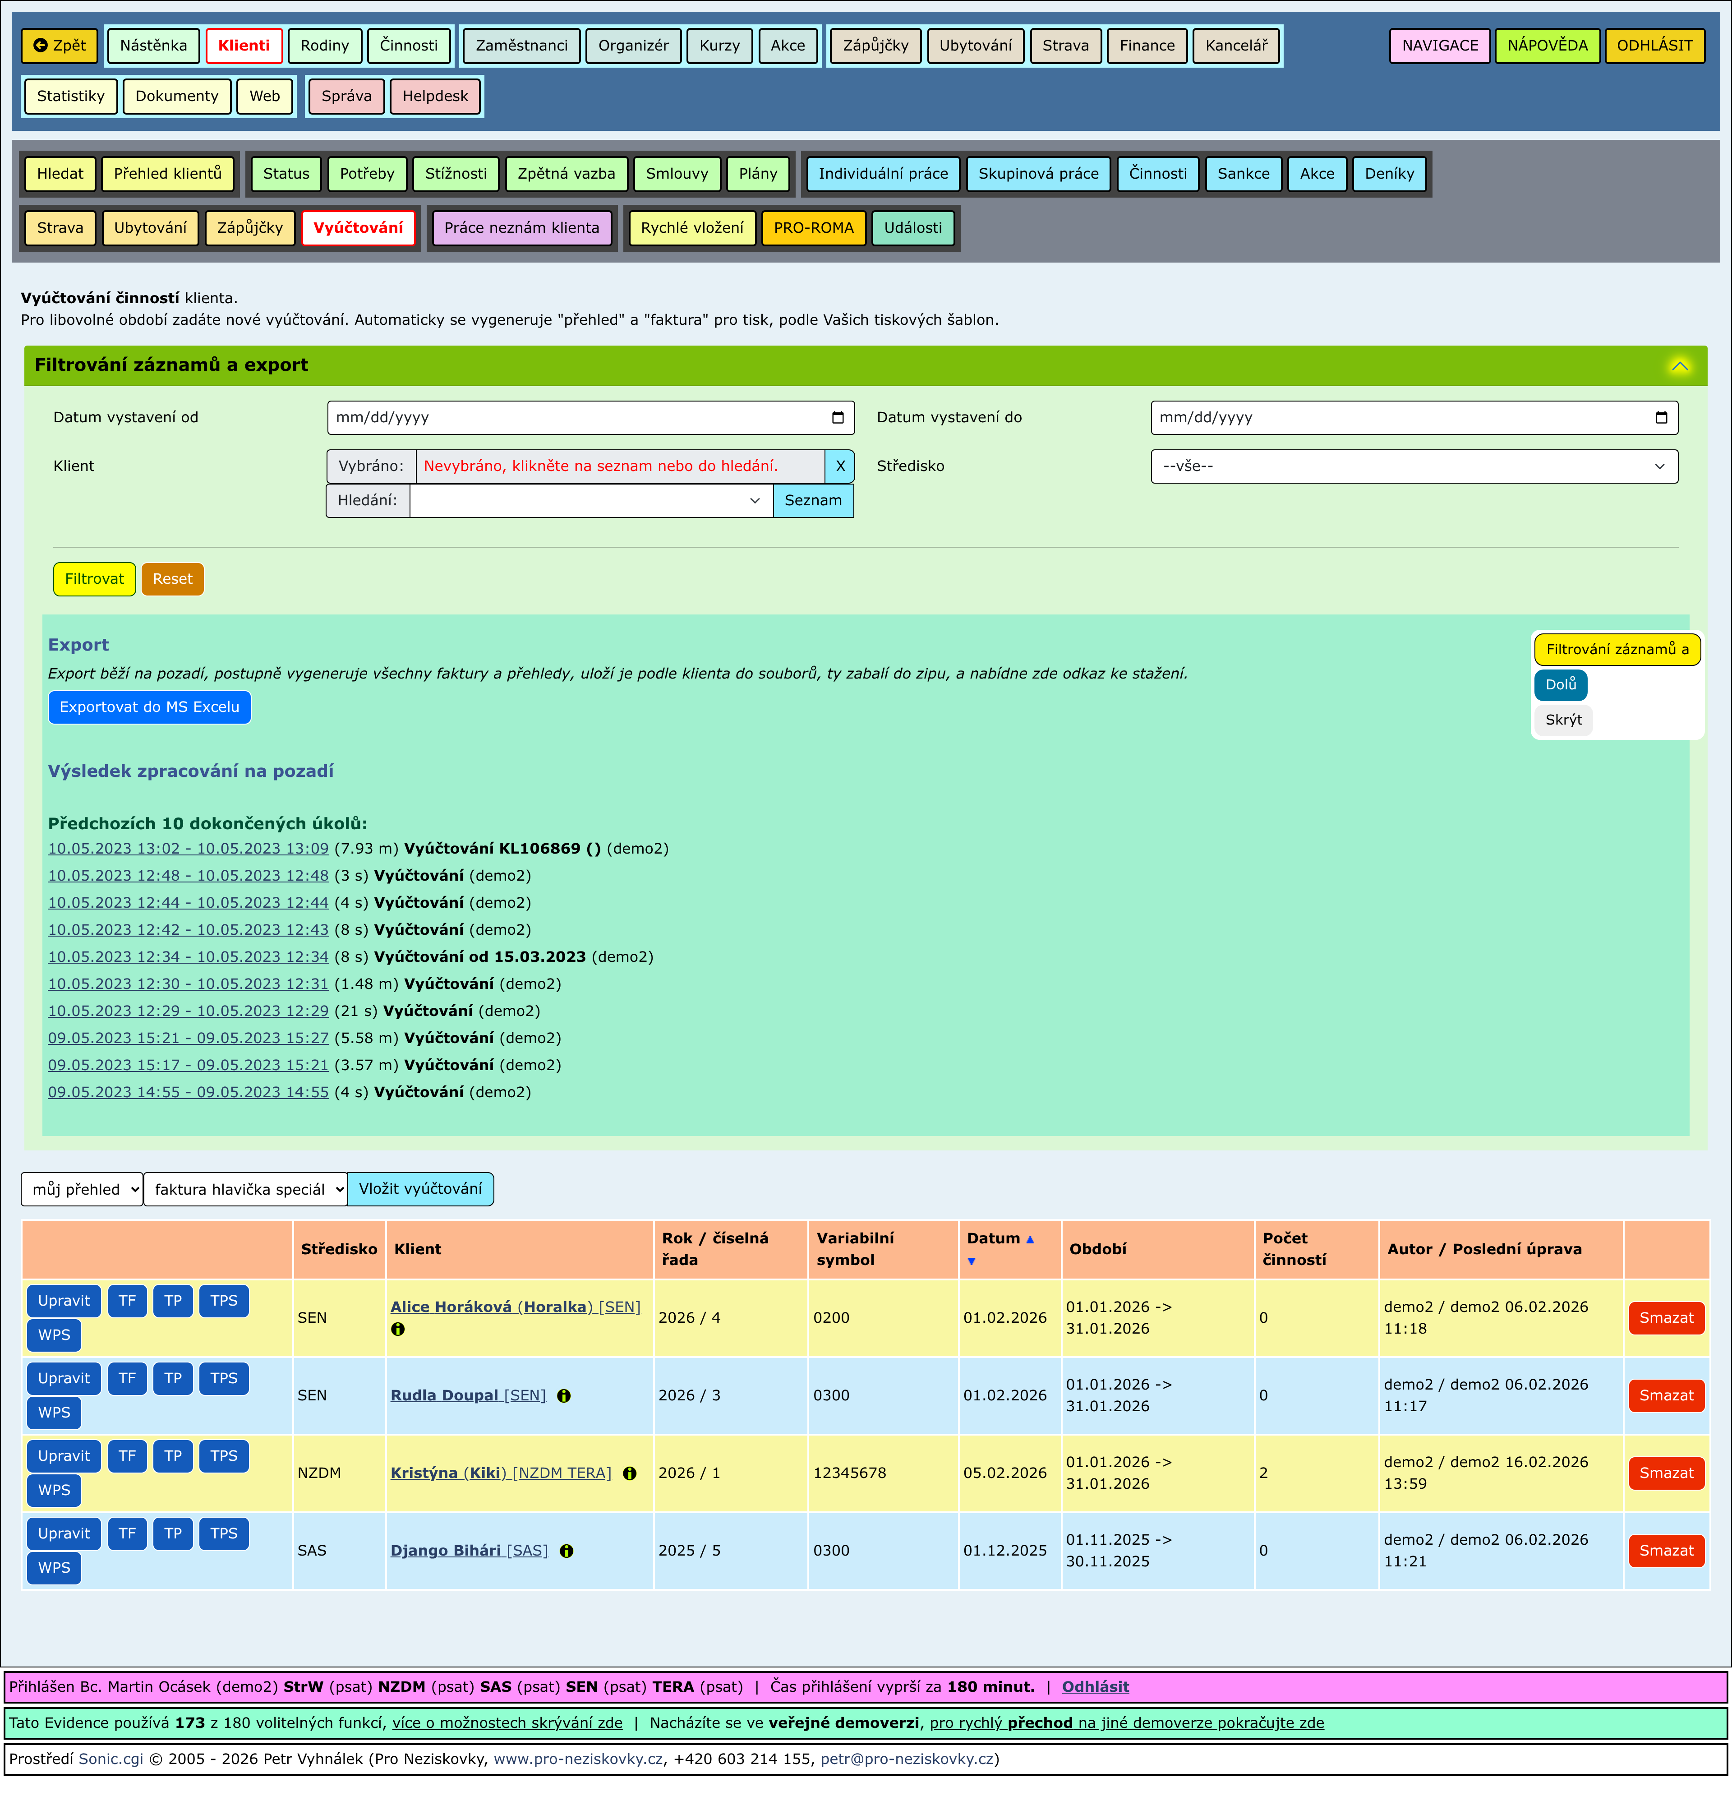Collapse the Filtrování záznamů a export panel

(x=1679, y=366)
